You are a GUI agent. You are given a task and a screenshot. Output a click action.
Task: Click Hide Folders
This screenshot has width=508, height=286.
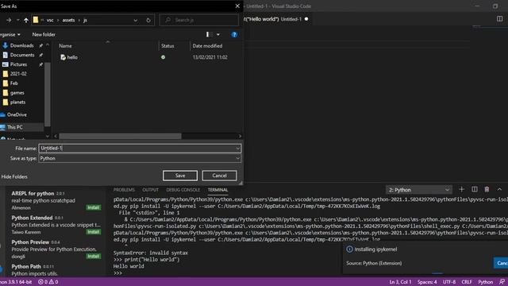pyautogui.click(x=14, y=176)
